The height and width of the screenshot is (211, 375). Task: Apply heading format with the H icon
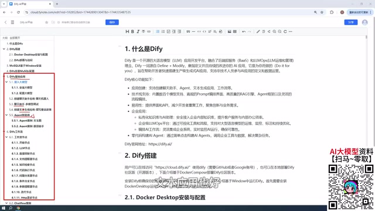pos(127,32)
